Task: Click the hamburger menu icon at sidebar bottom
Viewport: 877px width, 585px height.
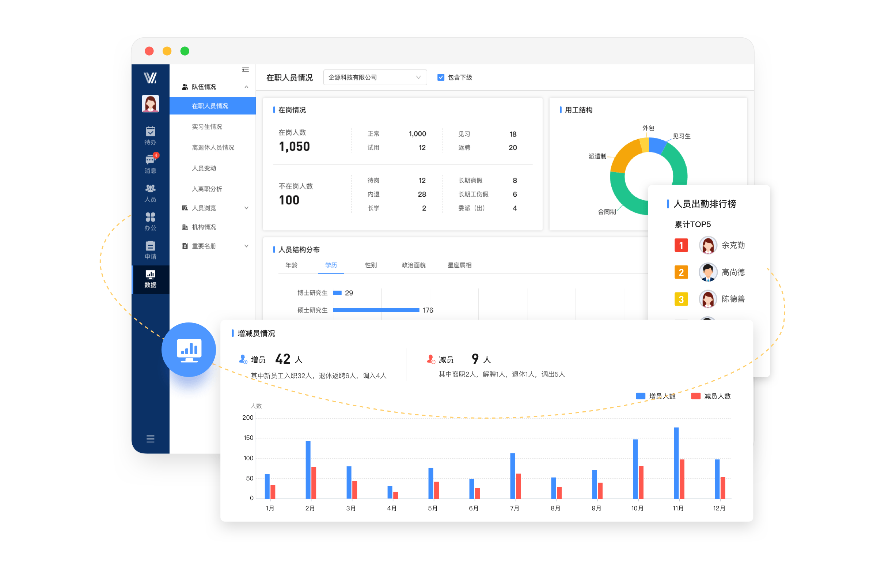Action: (150, 439)
